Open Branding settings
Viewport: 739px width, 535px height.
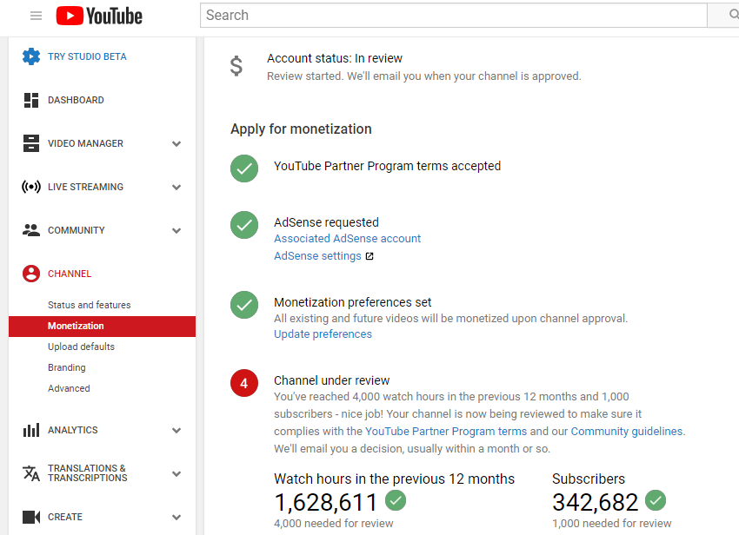66,367
